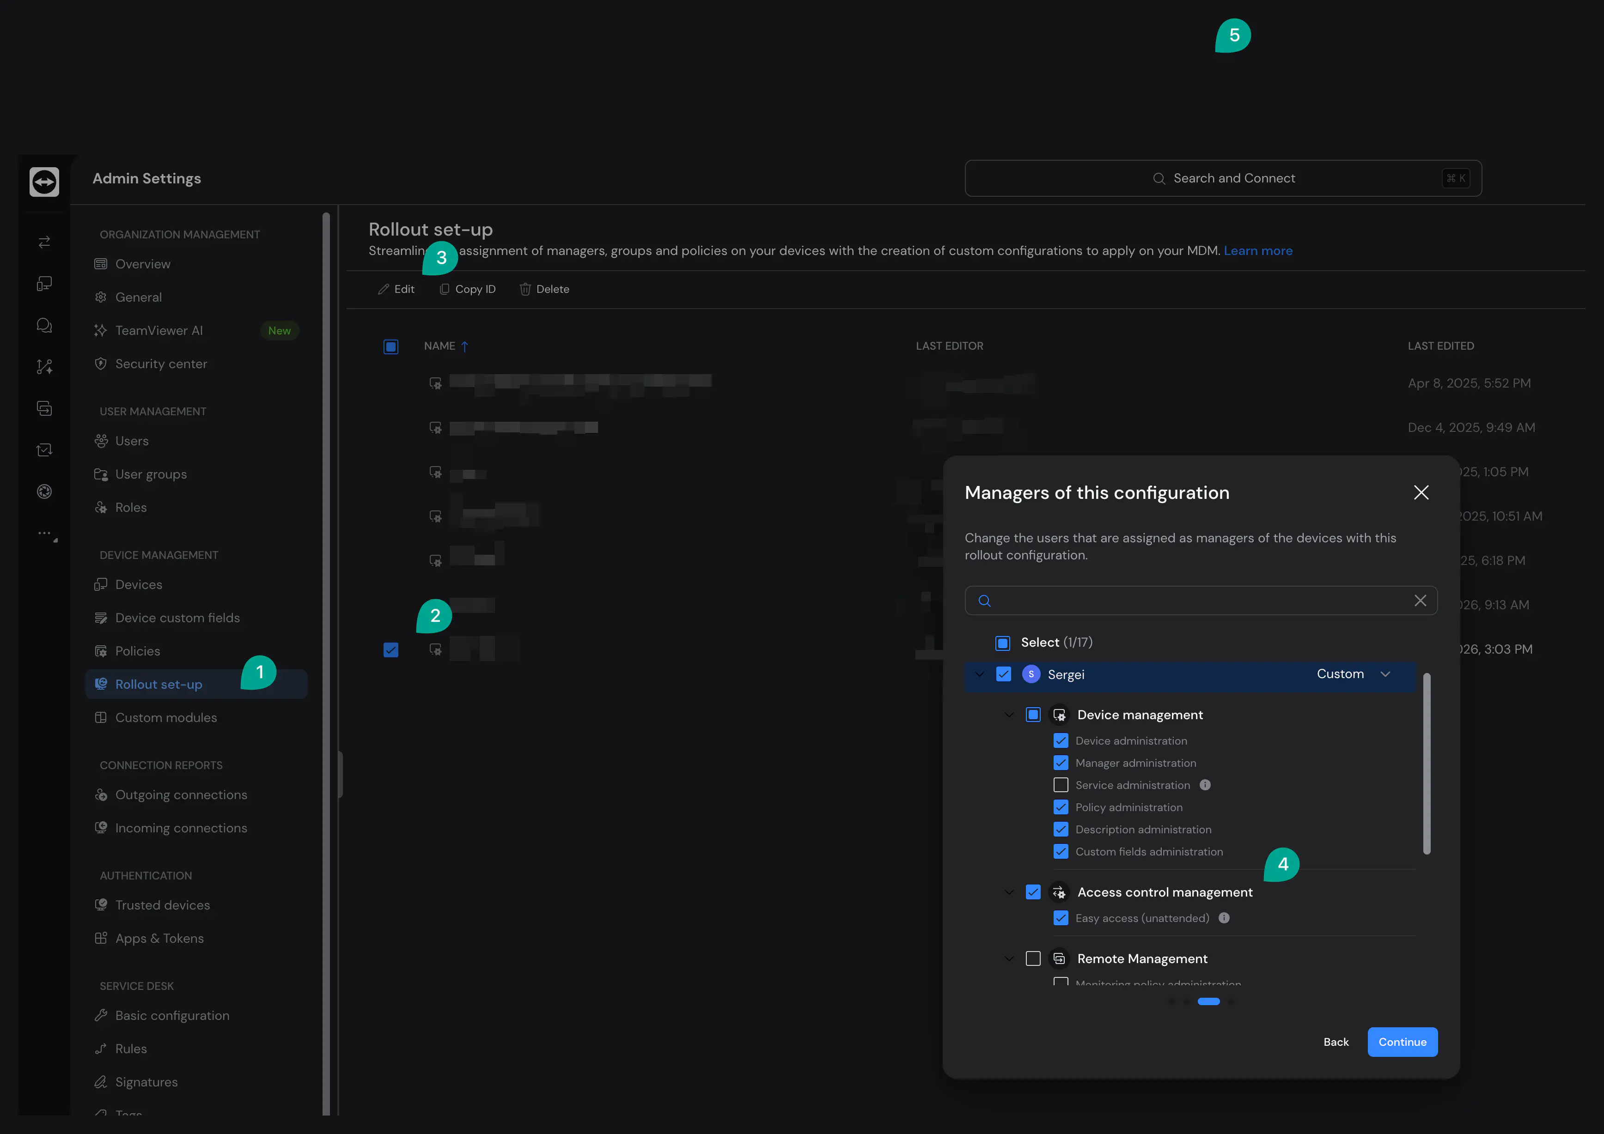Click the Copy ID toolbar icon
The width and height of the screenshot is (1604, 1134).
coord(444,289)
